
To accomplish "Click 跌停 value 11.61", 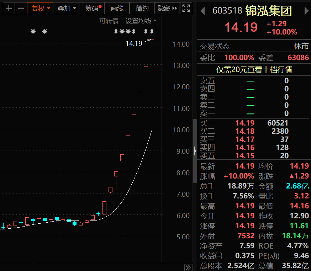I will tap(299, 226).
